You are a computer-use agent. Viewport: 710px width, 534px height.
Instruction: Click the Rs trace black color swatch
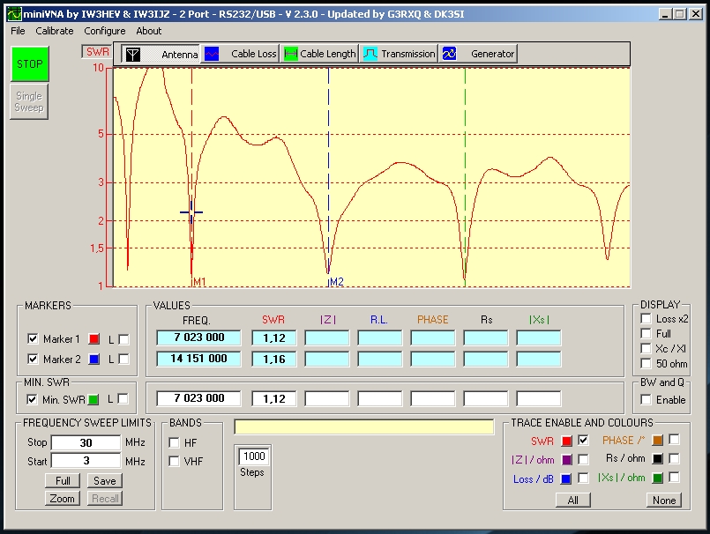click(x=657, y=459)
